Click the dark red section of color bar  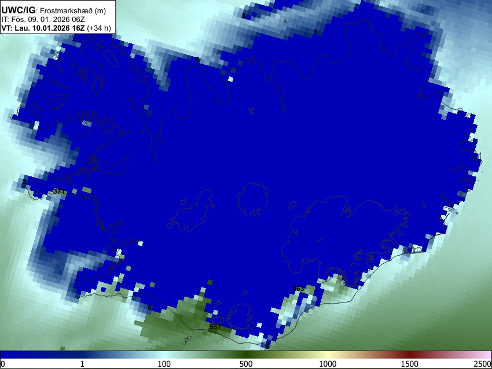[x=409, y=355]
